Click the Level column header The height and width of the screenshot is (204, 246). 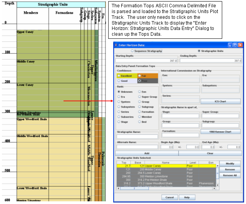[x=193, y=163]
